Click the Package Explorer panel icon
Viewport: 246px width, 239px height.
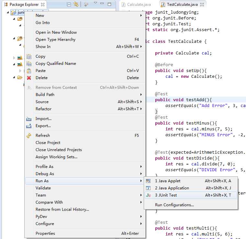click(6, 5)
